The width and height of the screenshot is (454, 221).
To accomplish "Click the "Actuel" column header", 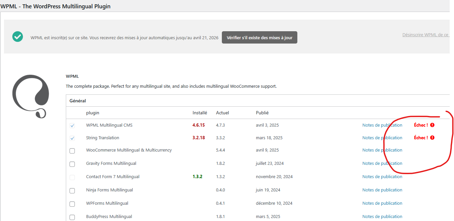I will tap(223, 113).
